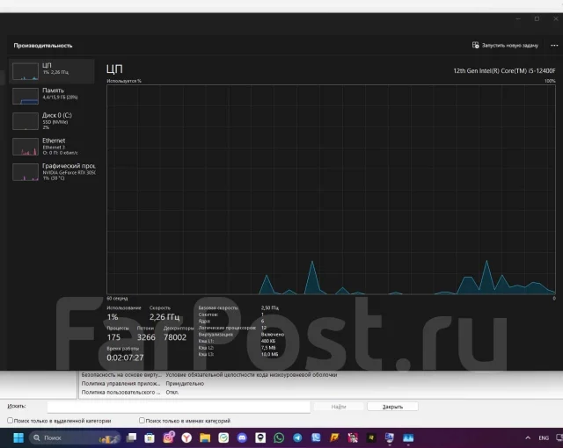Screen dimensions: 563x448
Task: Click the Производительность page header
Action: coord(43,45)
